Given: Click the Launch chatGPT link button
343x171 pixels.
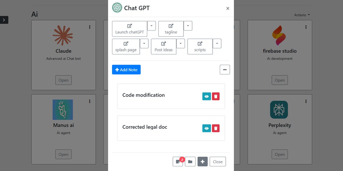Looking at the screenshot, I should 129,29.
